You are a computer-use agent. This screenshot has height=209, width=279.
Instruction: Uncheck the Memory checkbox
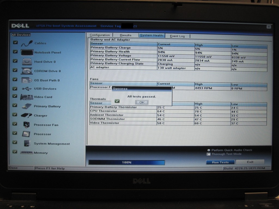[15, 152]
